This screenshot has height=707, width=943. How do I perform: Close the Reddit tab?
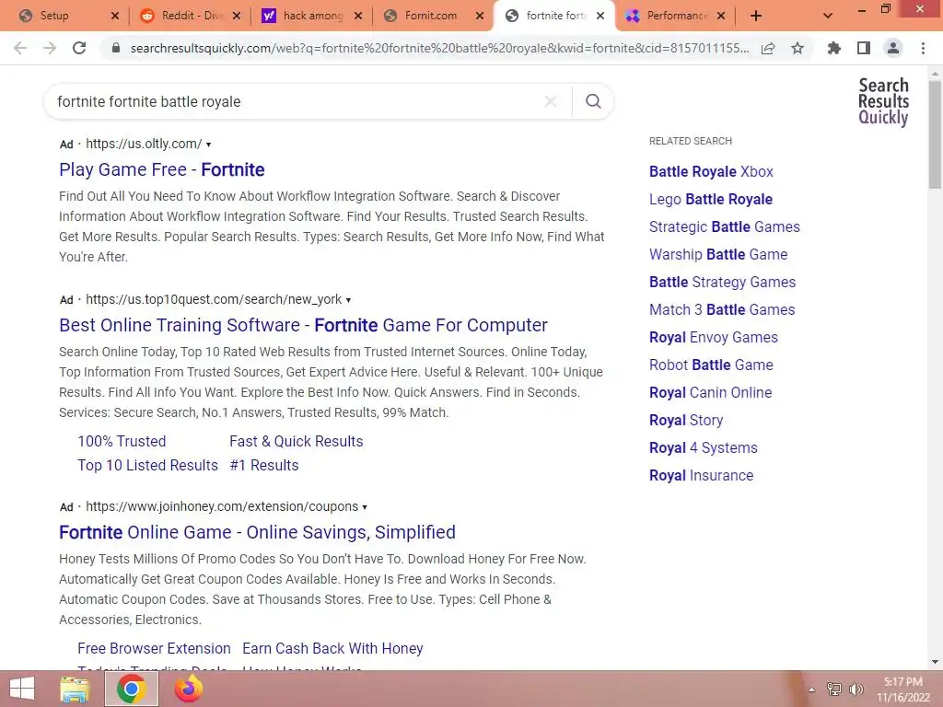(x=237, y=17)
